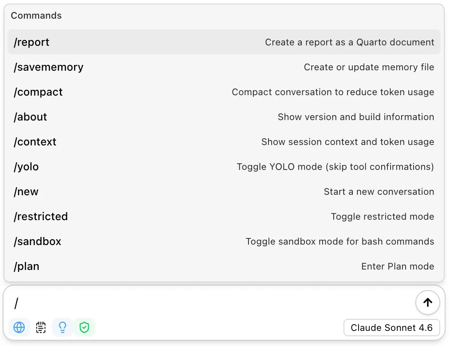Click inside the slash command input field

178,302
